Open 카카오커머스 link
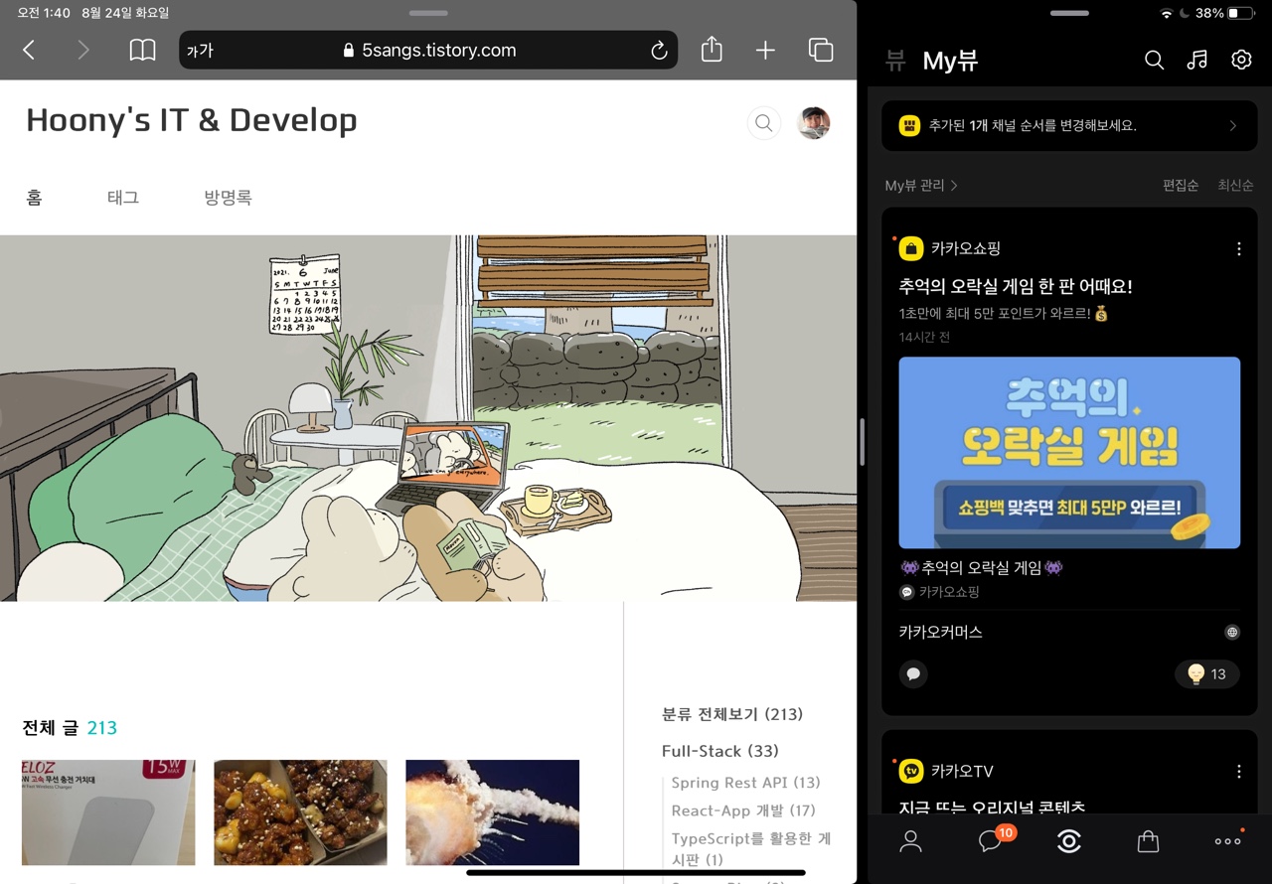1272x884 pixels. [x=940, y=633]
